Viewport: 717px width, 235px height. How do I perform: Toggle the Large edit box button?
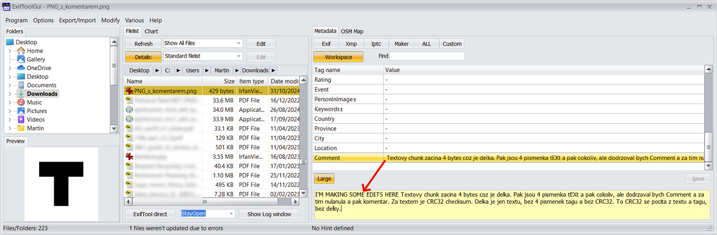[x=324, y=179]
